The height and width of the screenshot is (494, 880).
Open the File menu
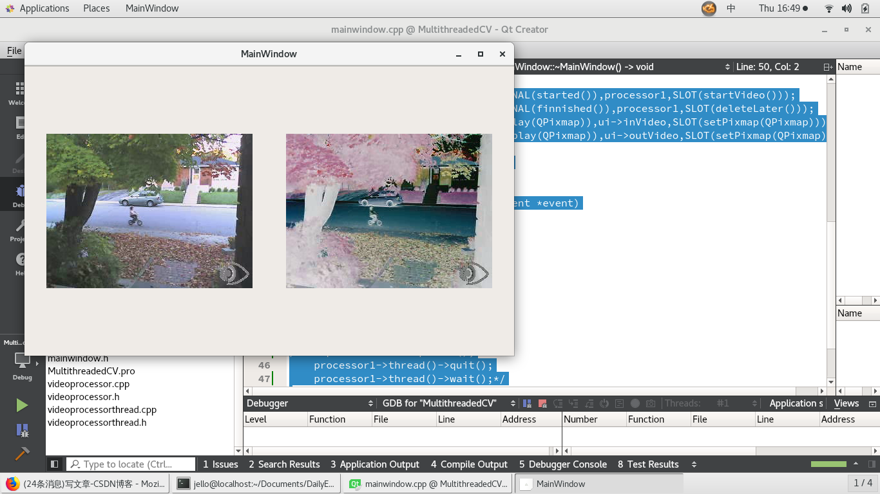14,50
